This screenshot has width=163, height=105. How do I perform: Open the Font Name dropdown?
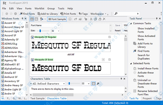(x=45, y=25)
